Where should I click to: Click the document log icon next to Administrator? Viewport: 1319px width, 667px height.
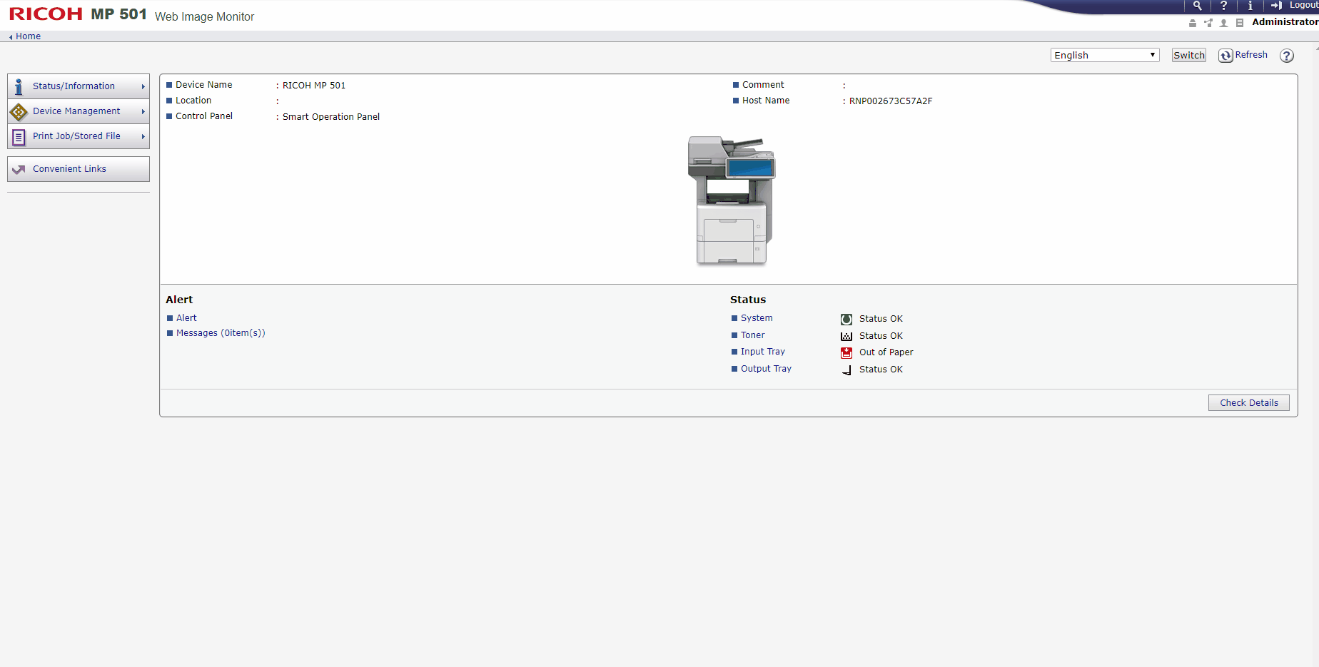point(1239,23)
